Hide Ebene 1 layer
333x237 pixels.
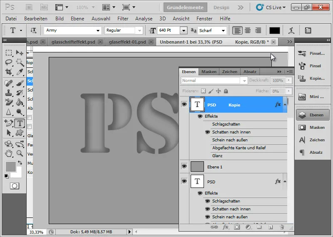(184, 166)
